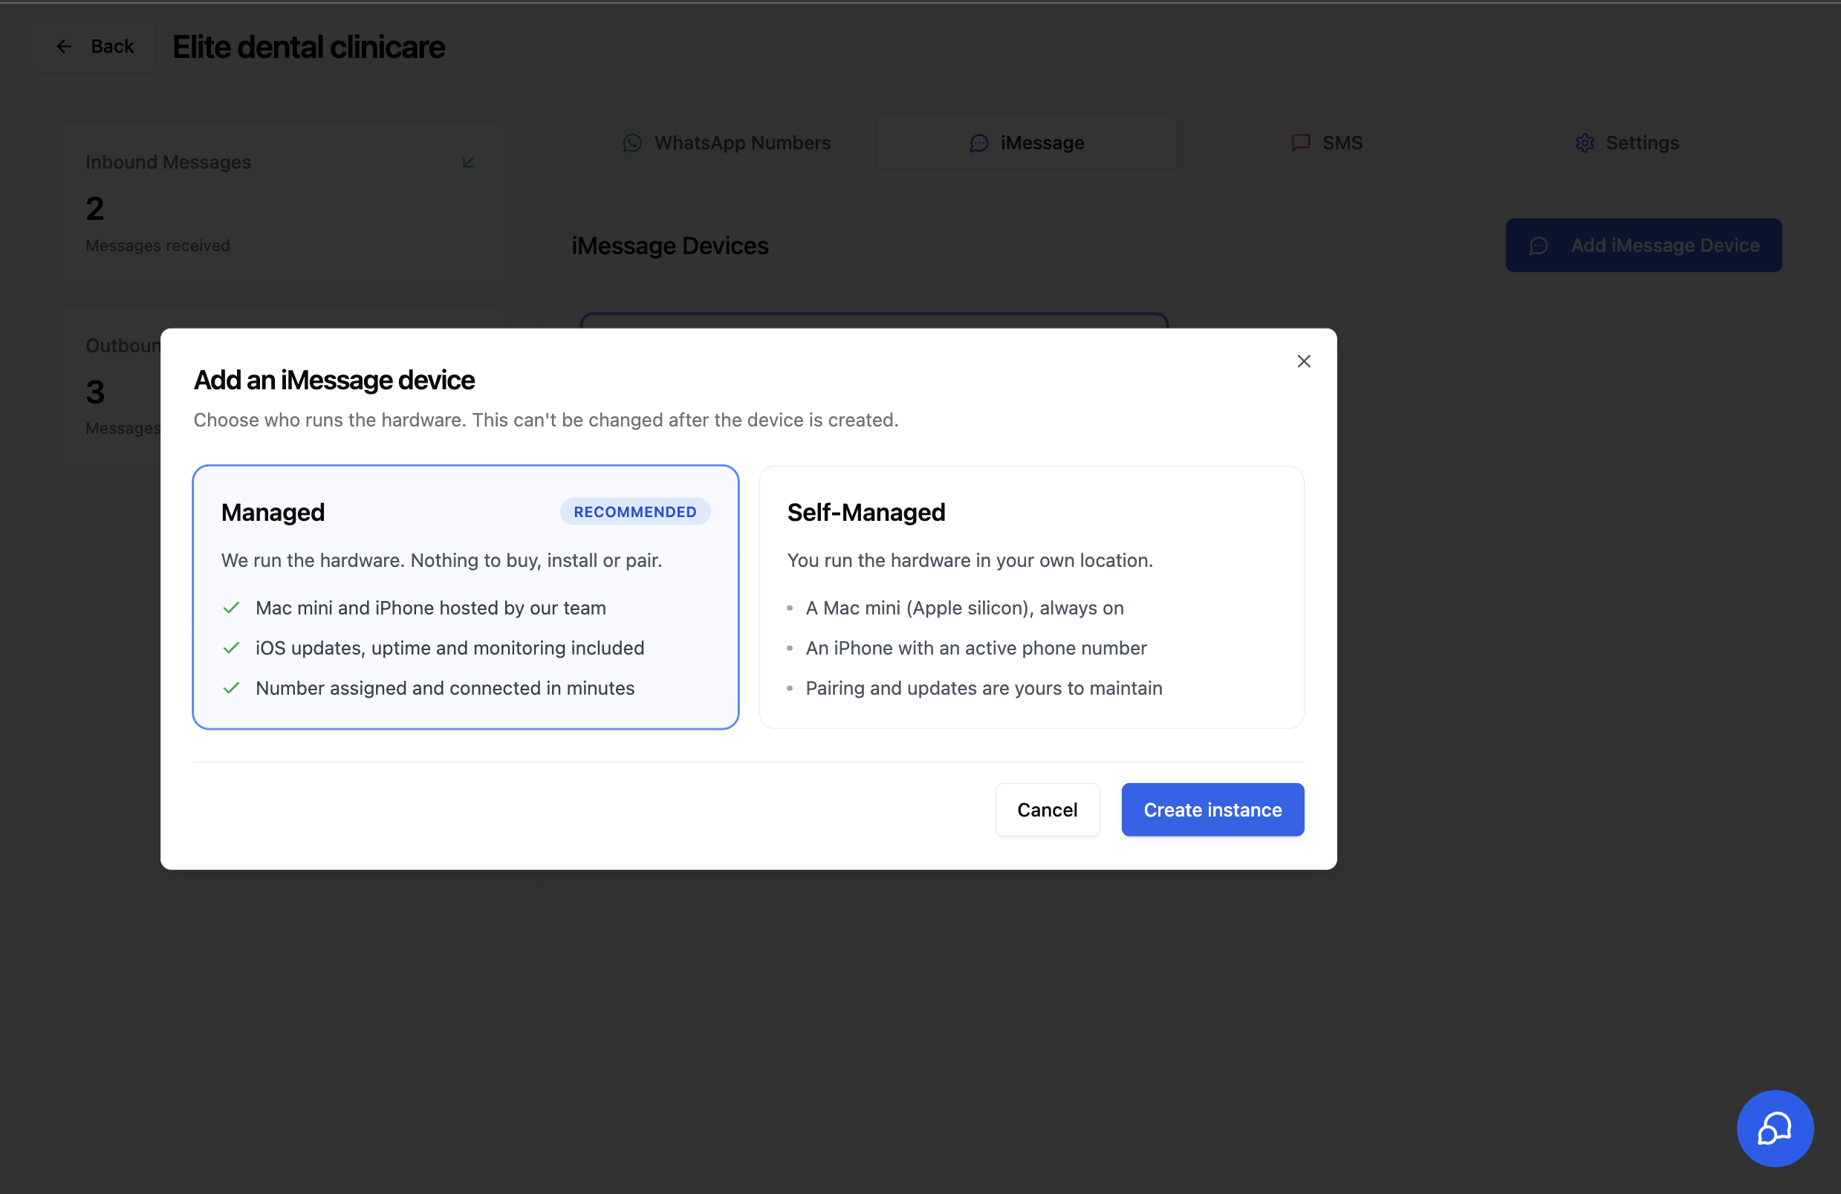Screen dimensions: 1841x1194
Task: Open the support chat bubble icon
Action: click(x=1774, y=1127)
